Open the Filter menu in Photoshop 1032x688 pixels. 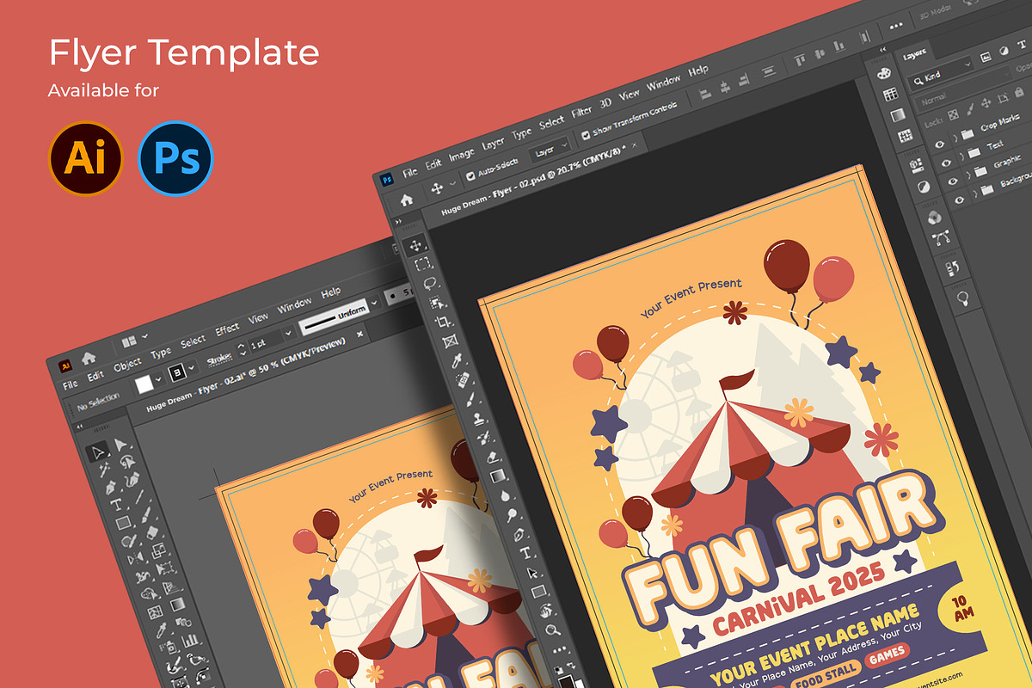(581, 112)
